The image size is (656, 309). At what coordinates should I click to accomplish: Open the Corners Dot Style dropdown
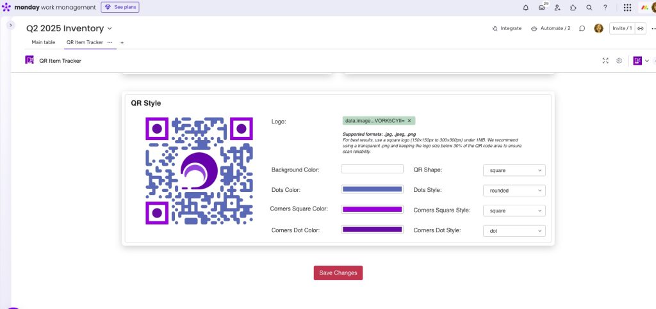pyautogui.click(x=514, y=230)
